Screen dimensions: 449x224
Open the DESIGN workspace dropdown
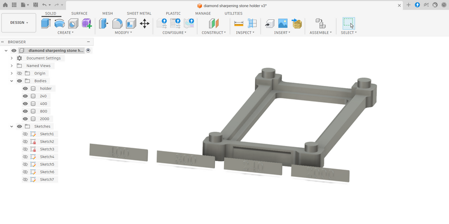click(x=19, y=22)
